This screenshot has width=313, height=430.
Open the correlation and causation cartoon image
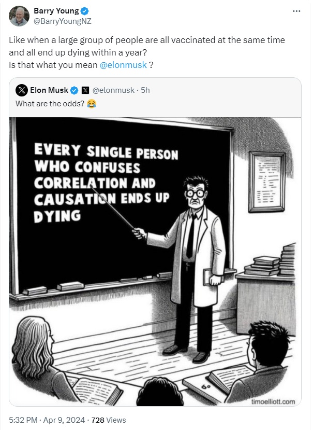pos(155,261)
